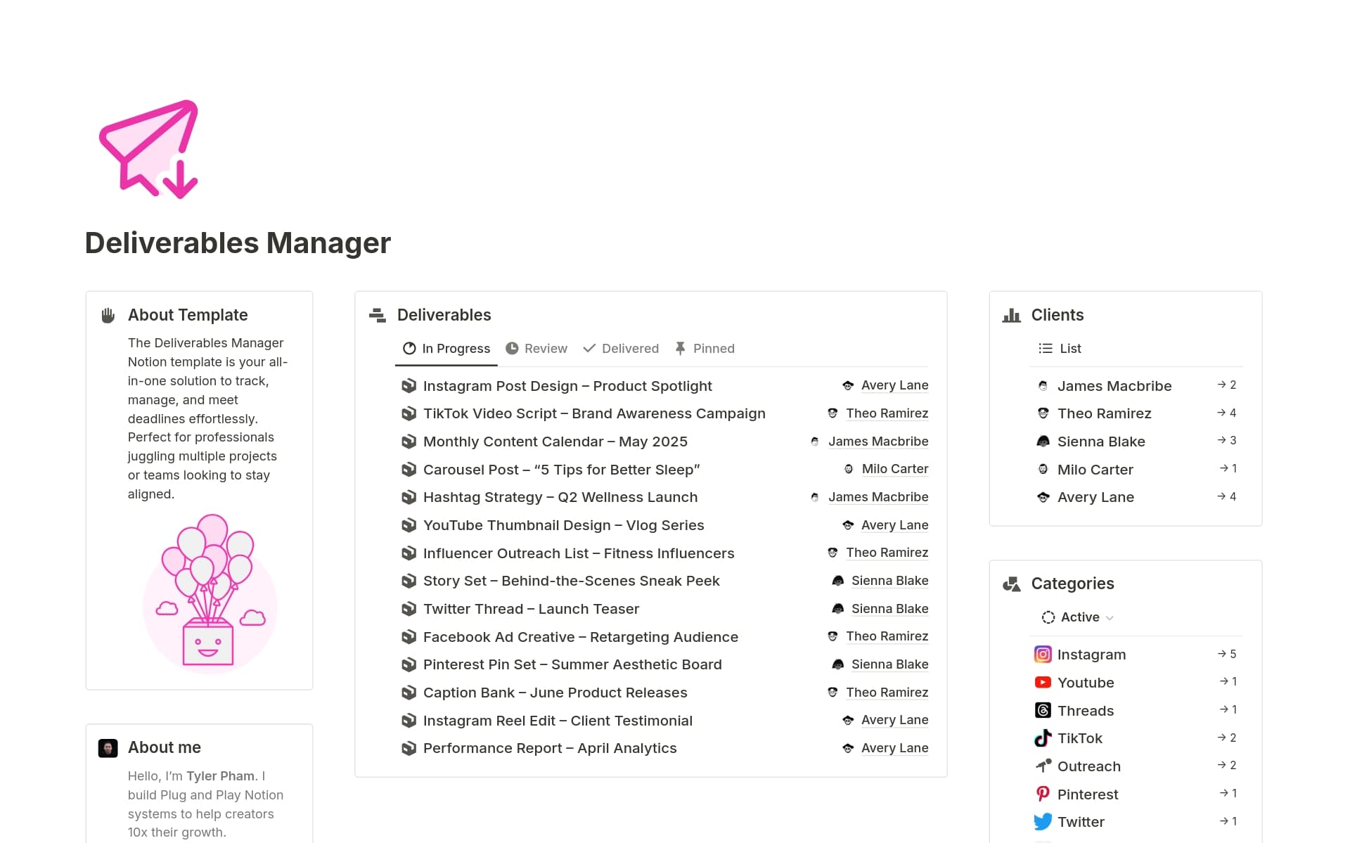Click the List view icon under Clients
This screenshot has width=1350, height=843.
coord(1045,348)
